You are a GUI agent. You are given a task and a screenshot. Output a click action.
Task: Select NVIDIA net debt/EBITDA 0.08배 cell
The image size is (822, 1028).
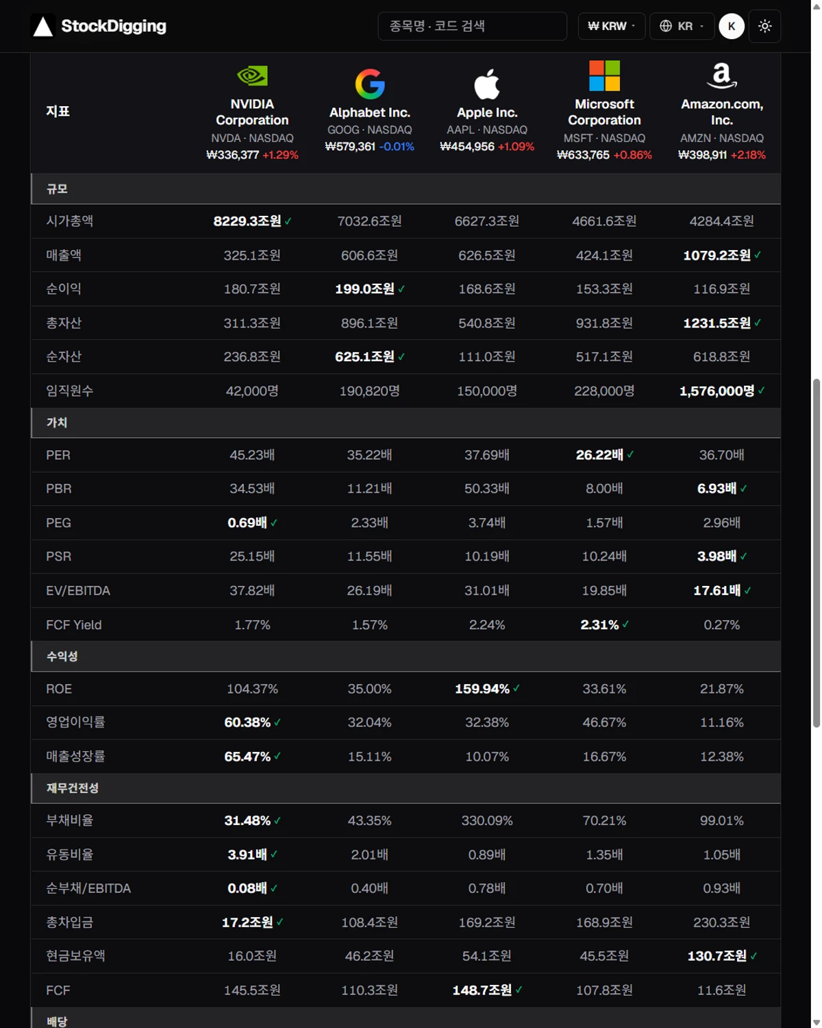tap(252, 888)
